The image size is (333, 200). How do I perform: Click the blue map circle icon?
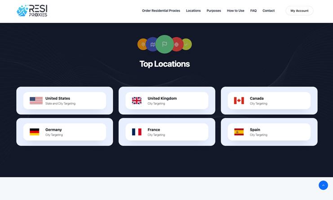[151, 44]
